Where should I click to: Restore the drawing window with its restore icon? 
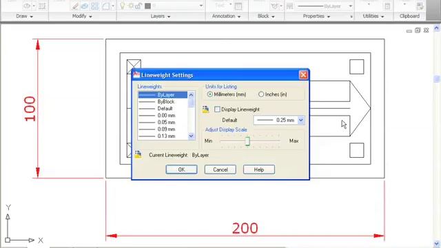(x=418, y=30)
